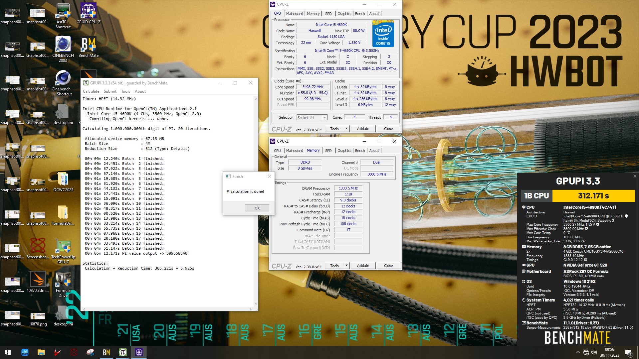Open the volume control in system tray
This screenshot has height=359, width=639.
pos(594,352)
